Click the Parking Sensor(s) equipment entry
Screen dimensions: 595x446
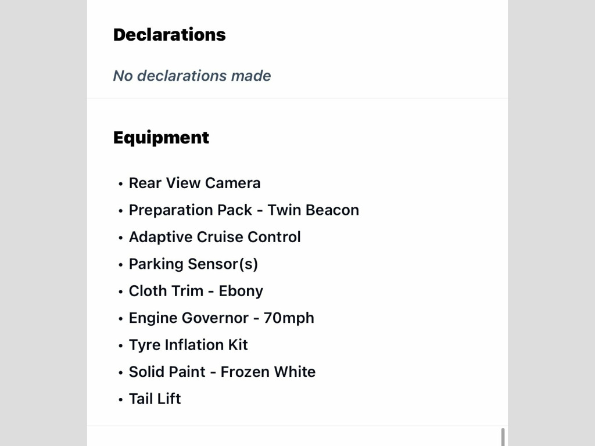tap(193, 264)
